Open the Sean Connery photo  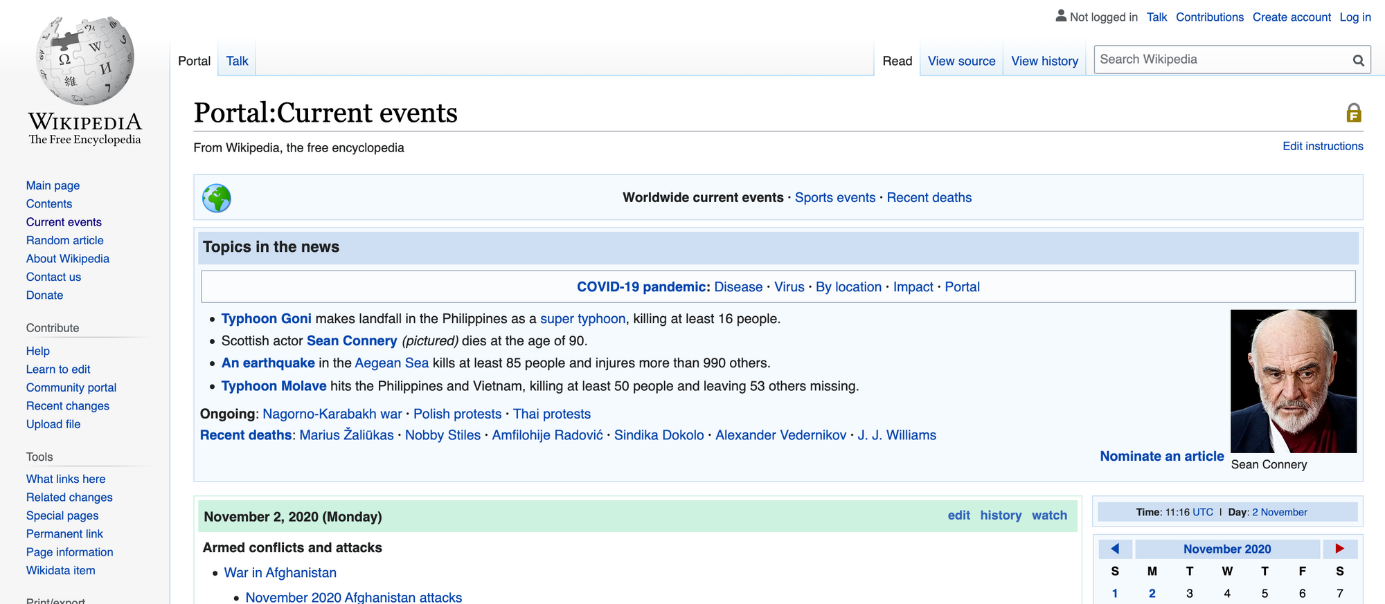(1294, 381)
